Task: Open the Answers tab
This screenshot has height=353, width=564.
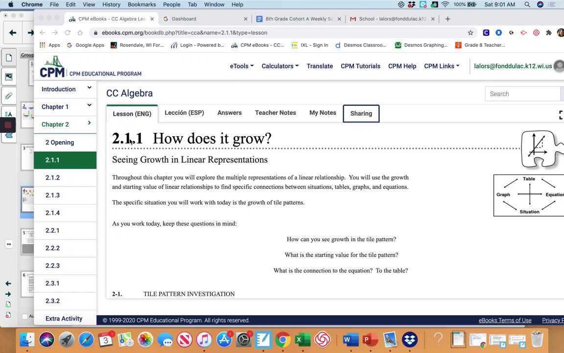Action: click(x=230, y=113)
